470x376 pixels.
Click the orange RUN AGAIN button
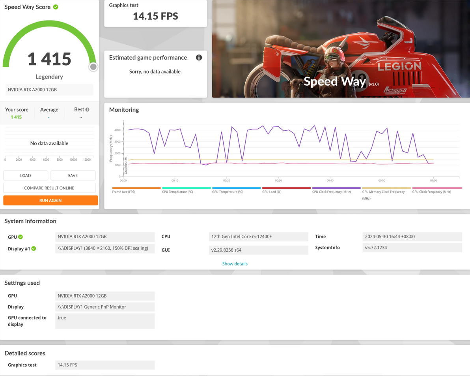[50, 200]
